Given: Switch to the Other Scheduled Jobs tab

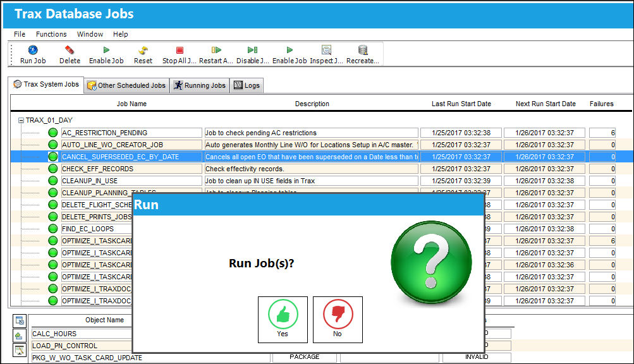Looking at the screenshot, I should (x=126, y=85).
